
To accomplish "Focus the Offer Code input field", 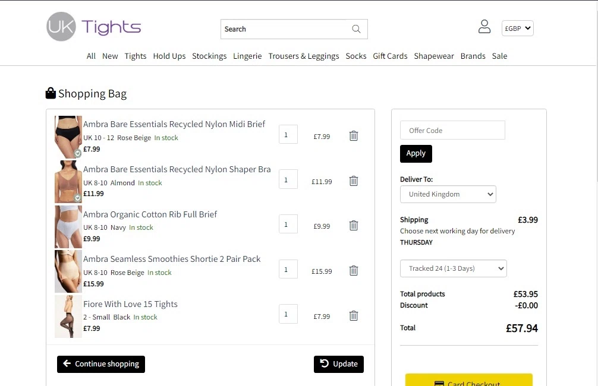I will click(453, 130).
